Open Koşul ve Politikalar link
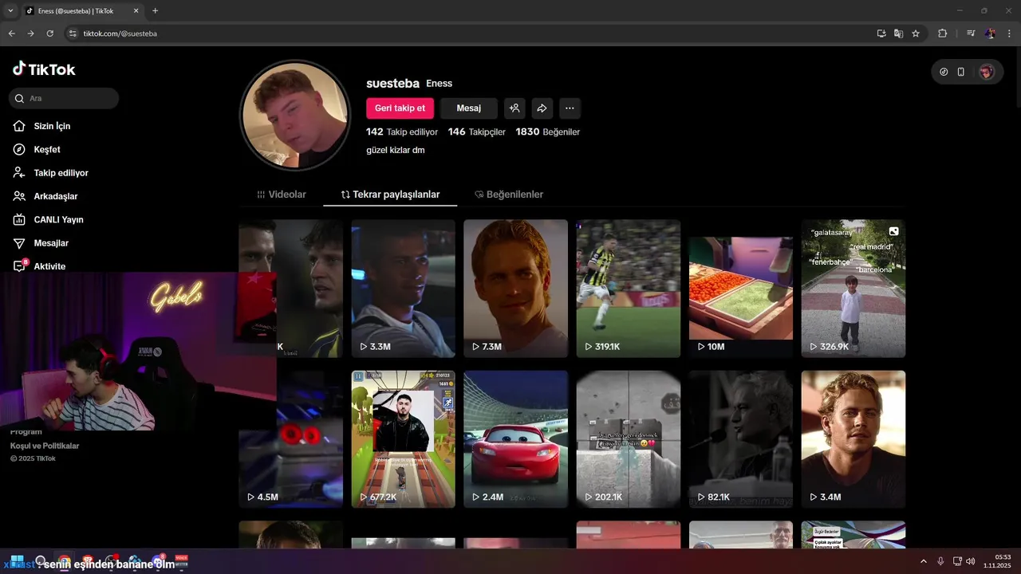Screen dimensions: 1021x574 pyautogui.click(x=45, y=446)
